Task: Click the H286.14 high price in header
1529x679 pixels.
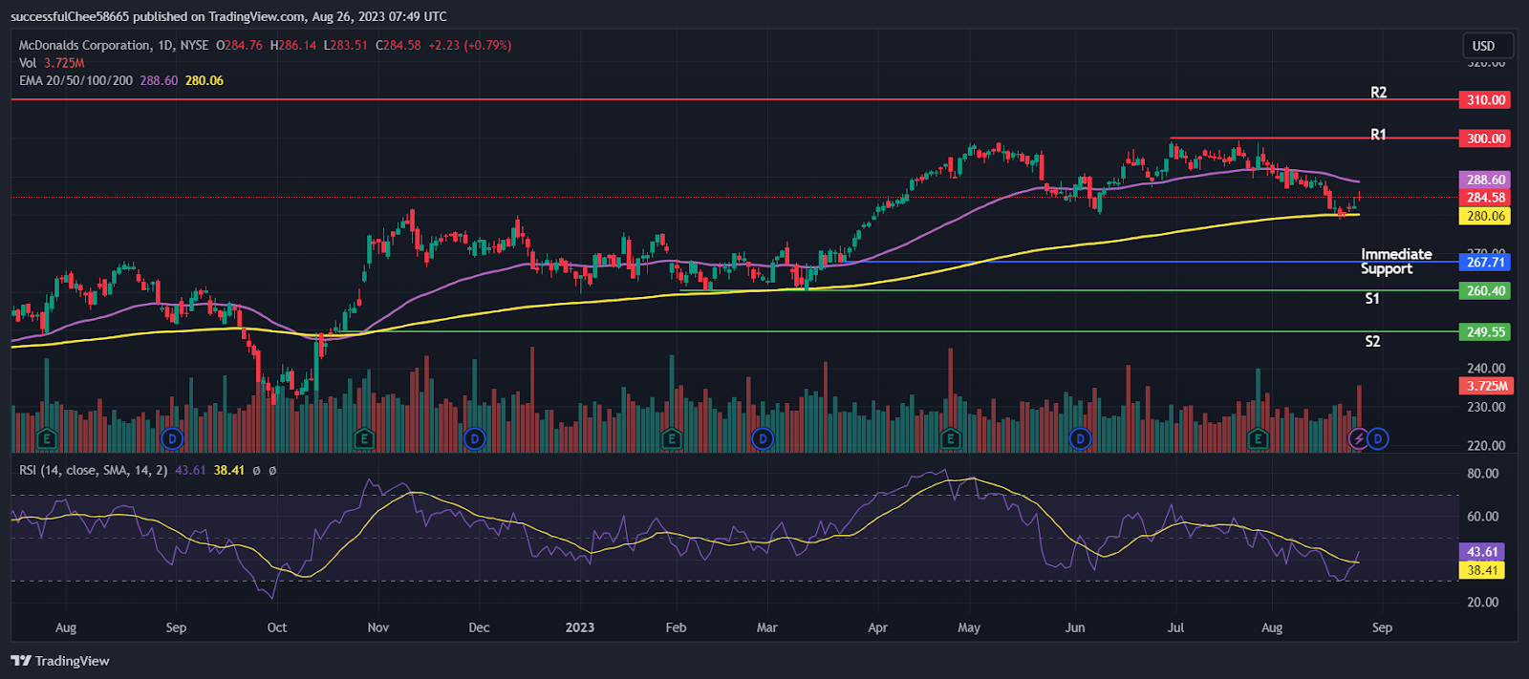Action: (293, 45)
